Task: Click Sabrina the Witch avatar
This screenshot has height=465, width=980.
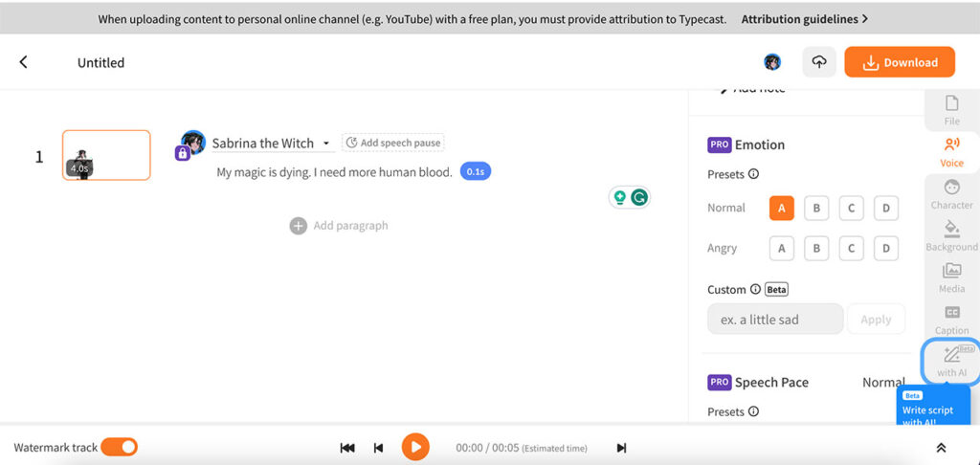Action: coord(193,143)
